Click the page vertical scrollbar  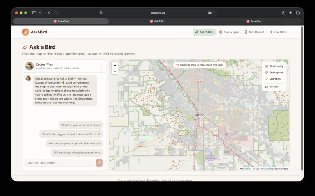click(302, 98)
